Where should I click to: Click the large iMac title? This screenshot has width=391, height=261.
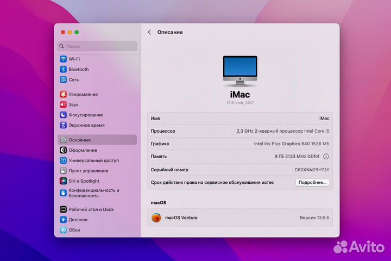click(240, 95)
